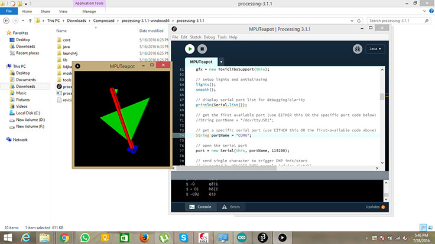Image resolution: width=435 pixels, height=244 pixels.
Task: Select the core folder
Action: point(67,40)
